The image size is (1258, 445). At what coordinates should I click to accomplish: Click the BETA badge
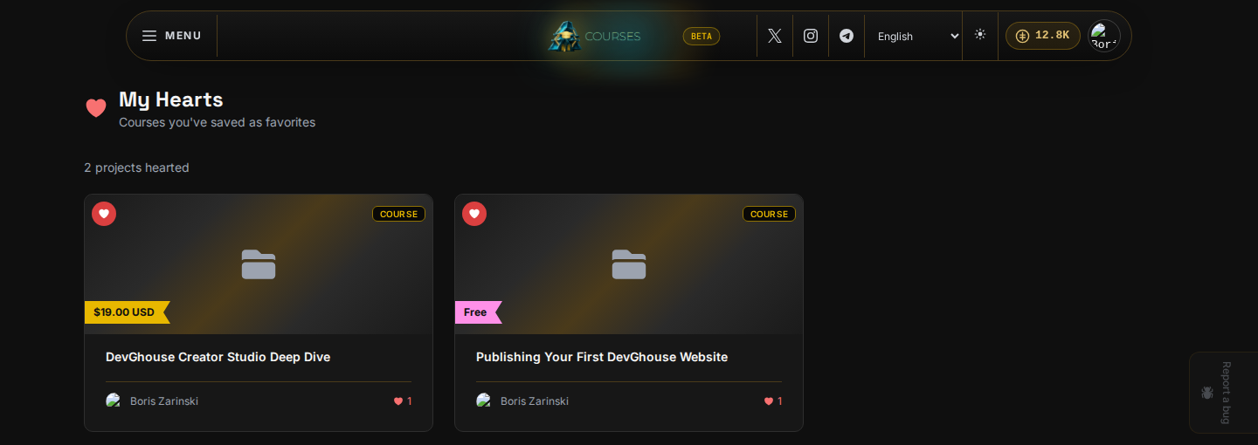coord(702,37)
